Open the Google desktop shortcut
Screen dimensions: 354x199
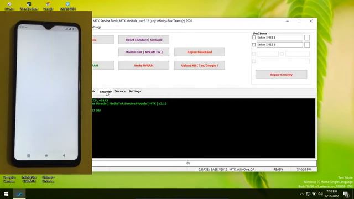coord(48,6)
